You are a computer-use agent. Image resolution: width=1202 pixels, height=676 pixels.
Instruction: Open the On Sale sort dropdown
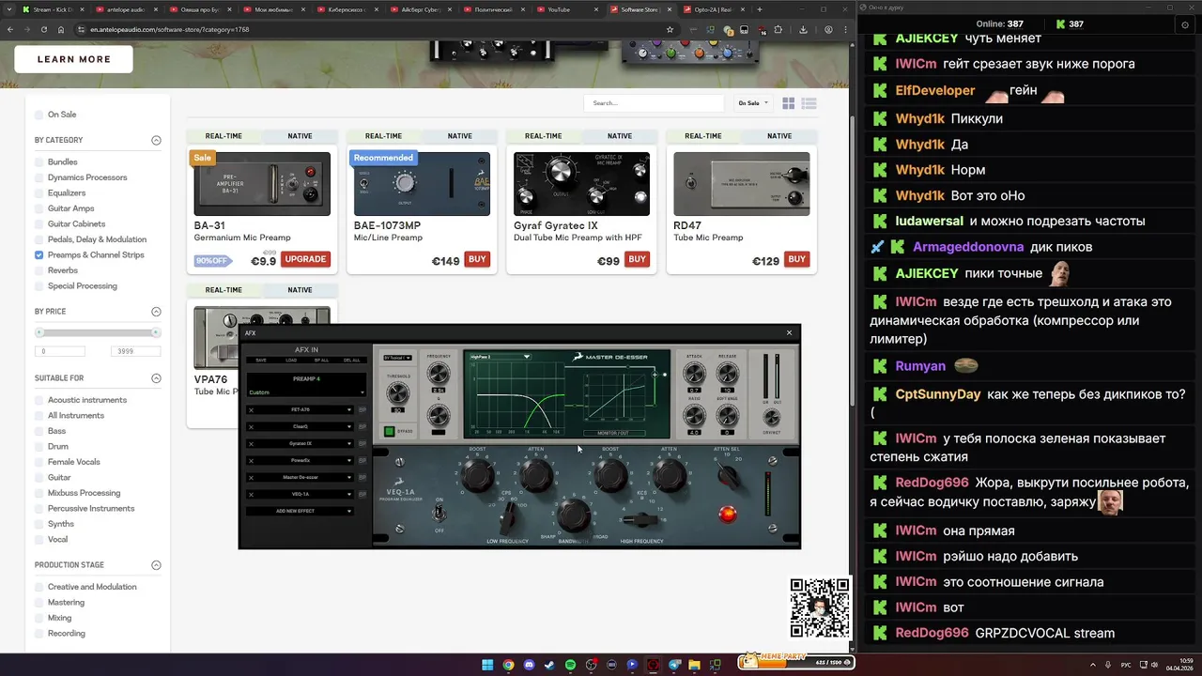tap(753, 103)
